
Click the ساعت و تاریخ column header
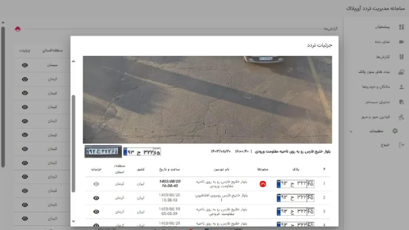[169, 169]
